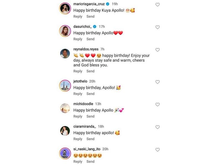Open jetothelo's Eiffel Tower avatar
This screenshot has height=166, width=222.
[65, 85]
